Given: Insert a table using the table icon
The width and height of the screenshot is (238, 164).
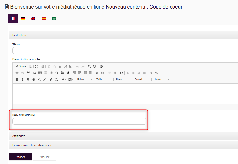Looking at the screenshot, I should tap(40, 73).
